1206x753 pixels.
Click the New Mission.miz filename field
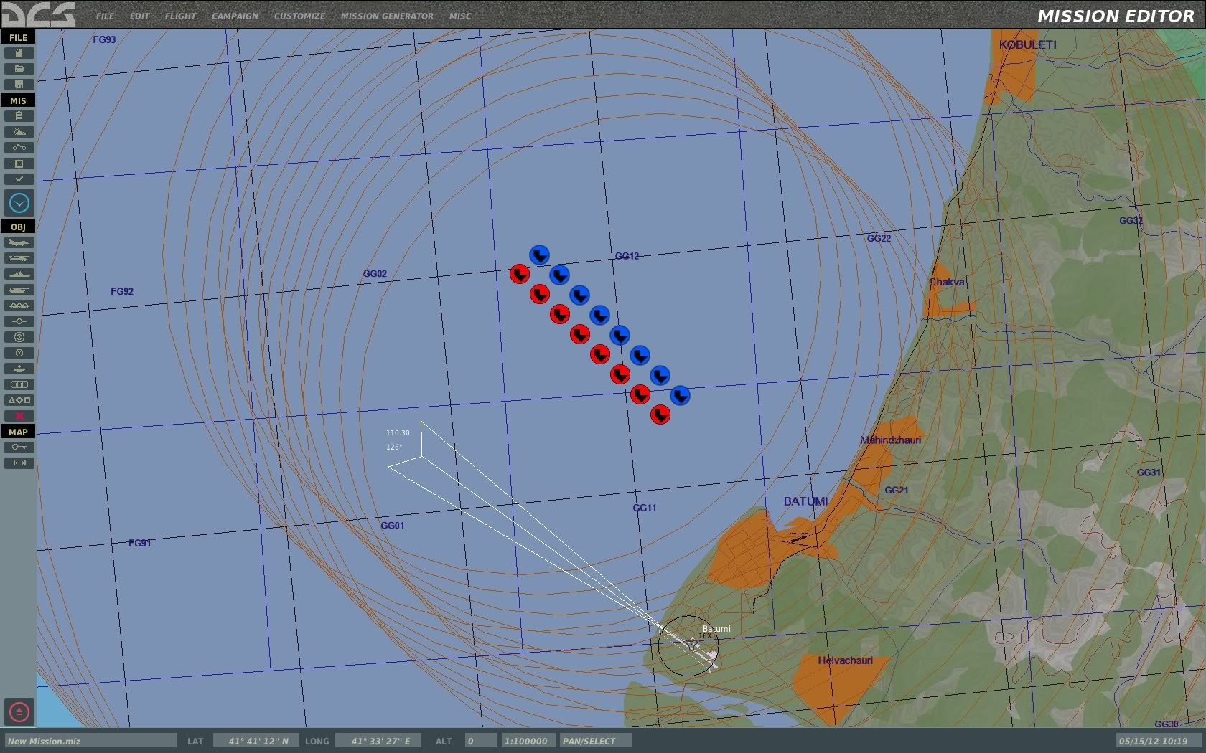point(90,741)
